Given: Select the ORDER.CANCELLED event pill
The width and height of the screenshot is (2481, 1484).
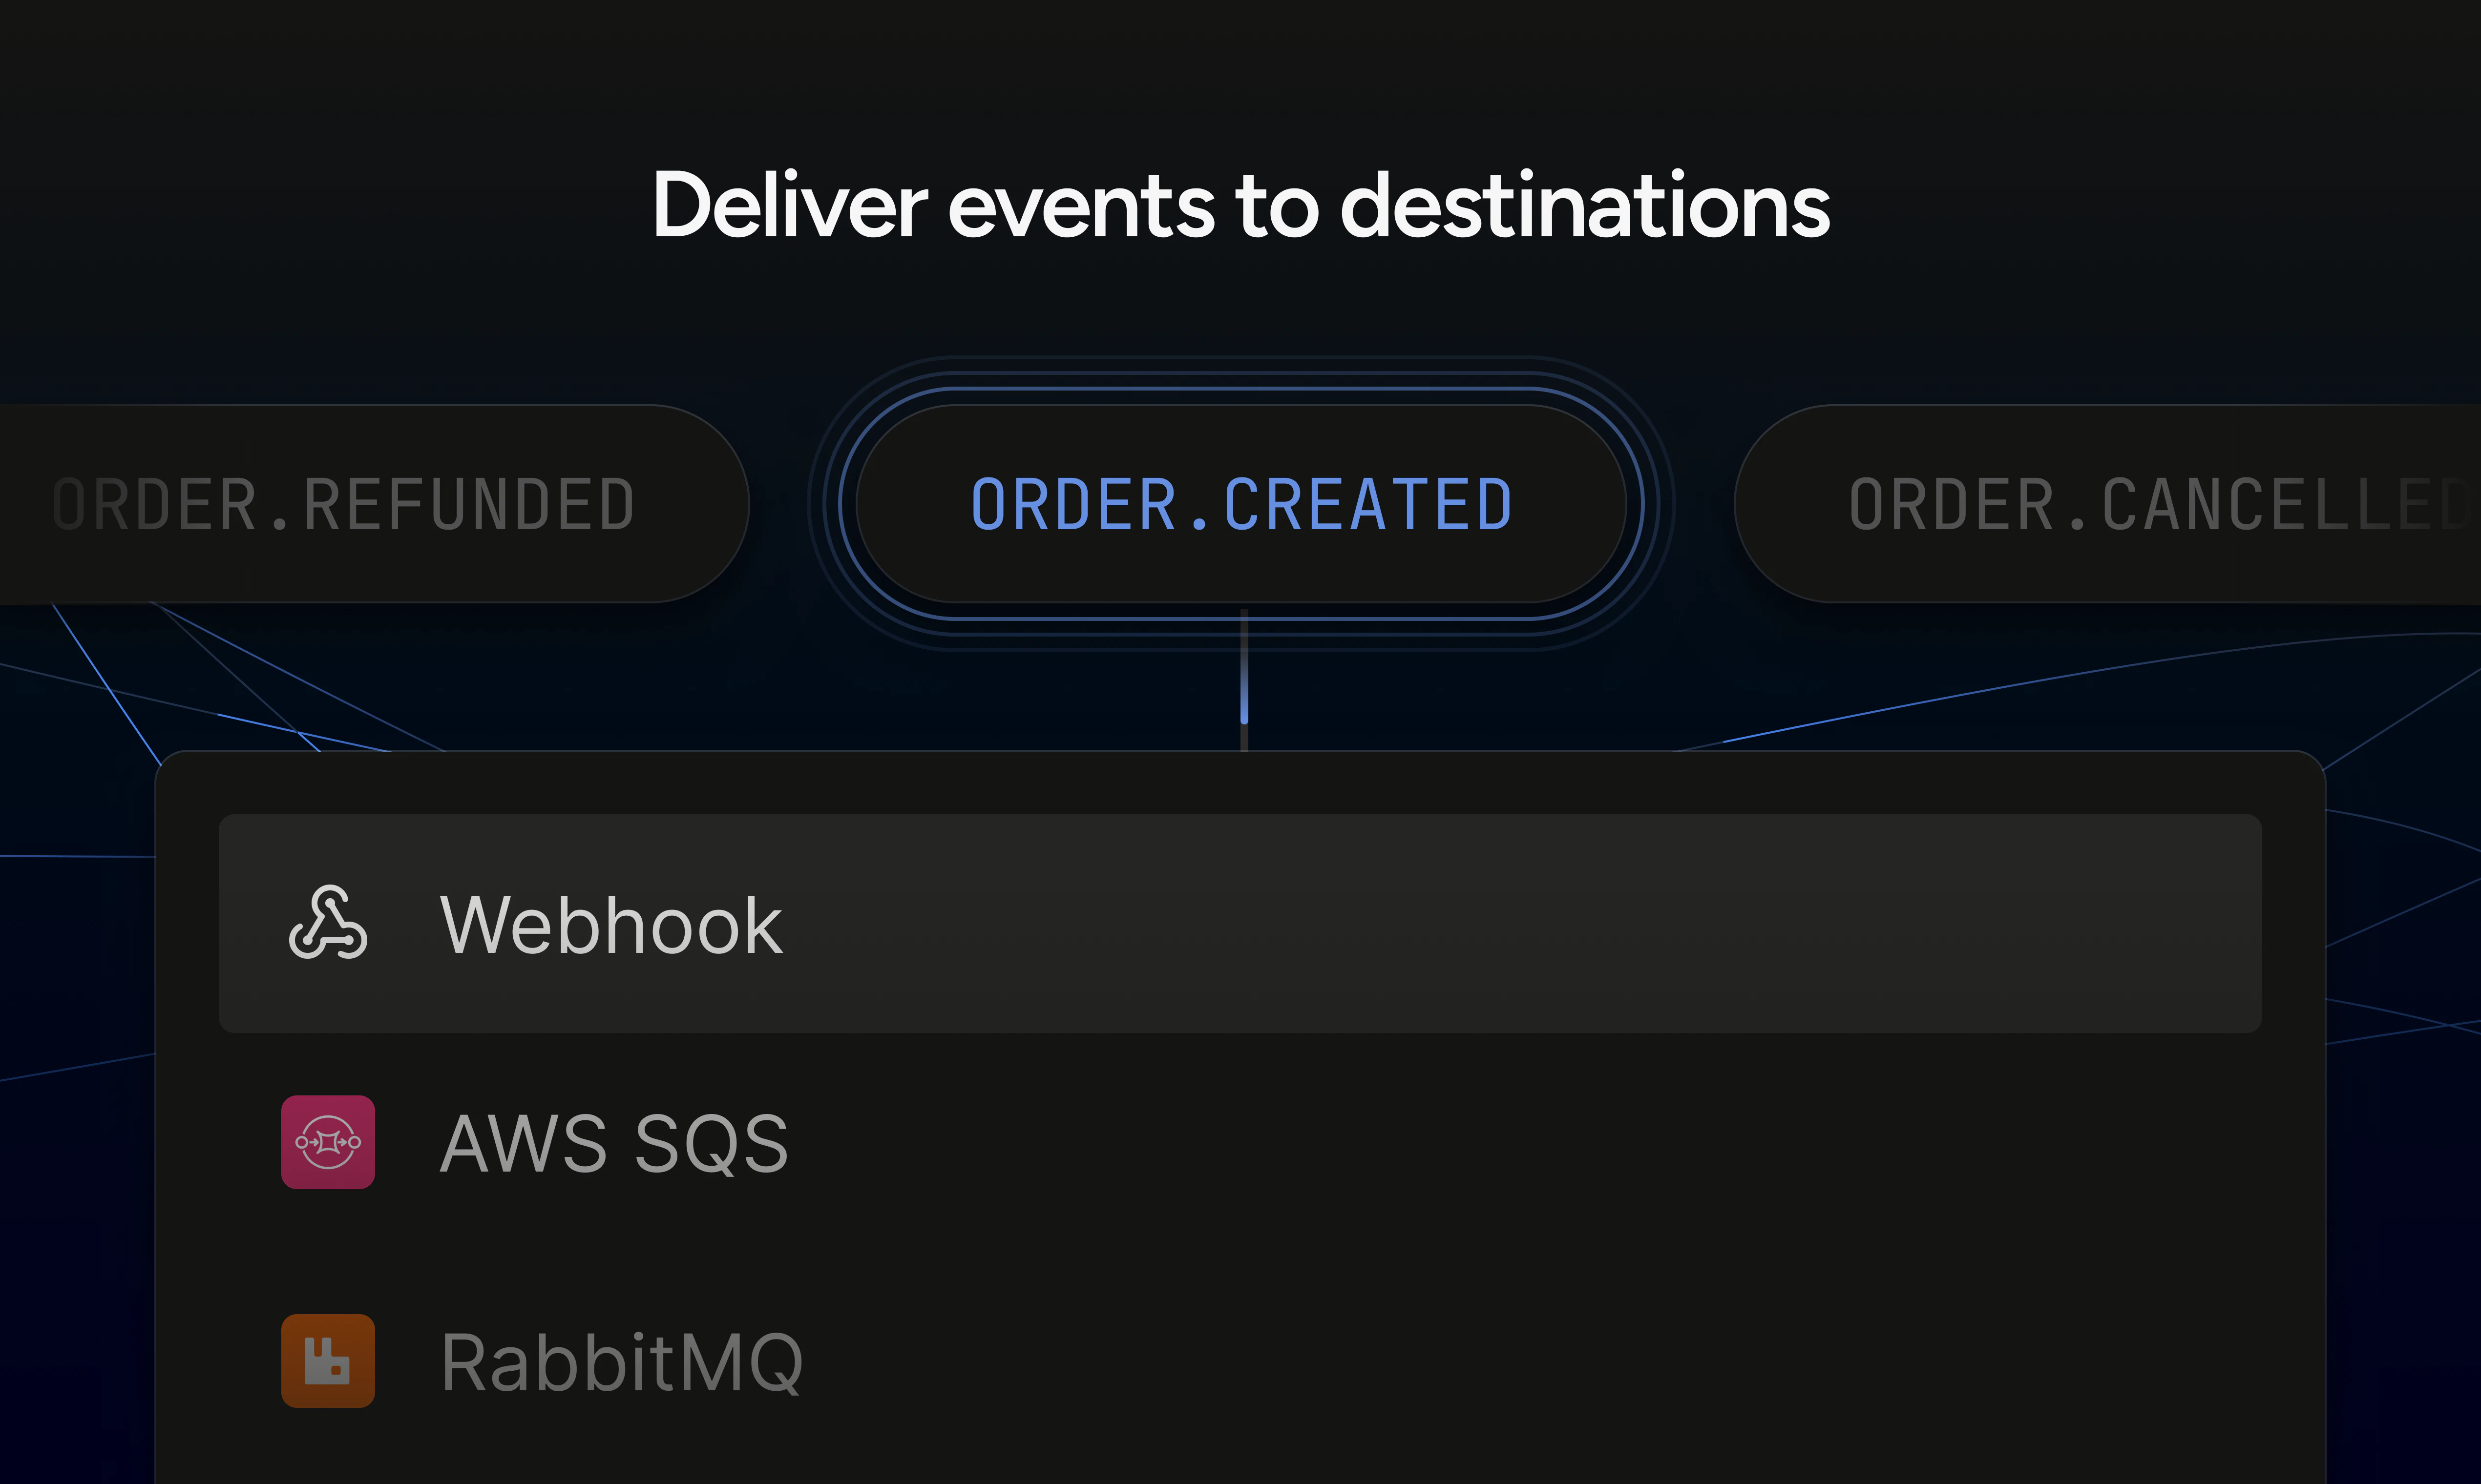Looking at the screenshot, I should tap(2107, 504).
